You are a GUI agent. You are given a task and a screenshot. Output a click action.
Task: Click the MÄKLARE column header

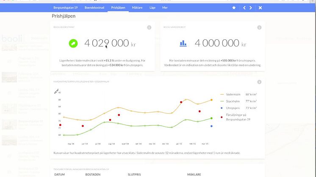[194, 174]
